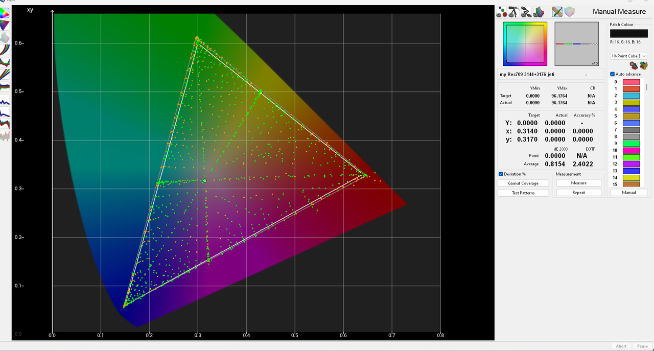Select patch 6 light blue swatch
The width and height of the screenshot is (654, 351).
631,123
